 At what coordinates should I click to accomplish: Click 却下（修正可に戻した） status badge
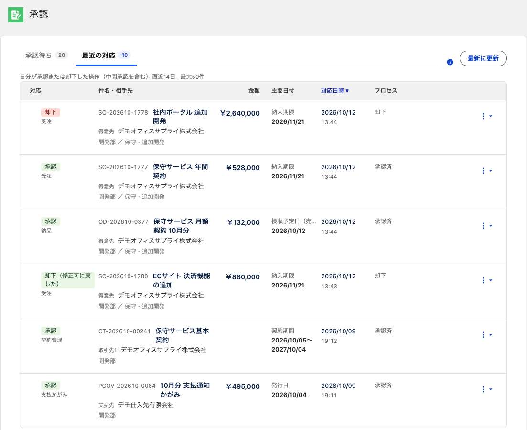point(68,280)
